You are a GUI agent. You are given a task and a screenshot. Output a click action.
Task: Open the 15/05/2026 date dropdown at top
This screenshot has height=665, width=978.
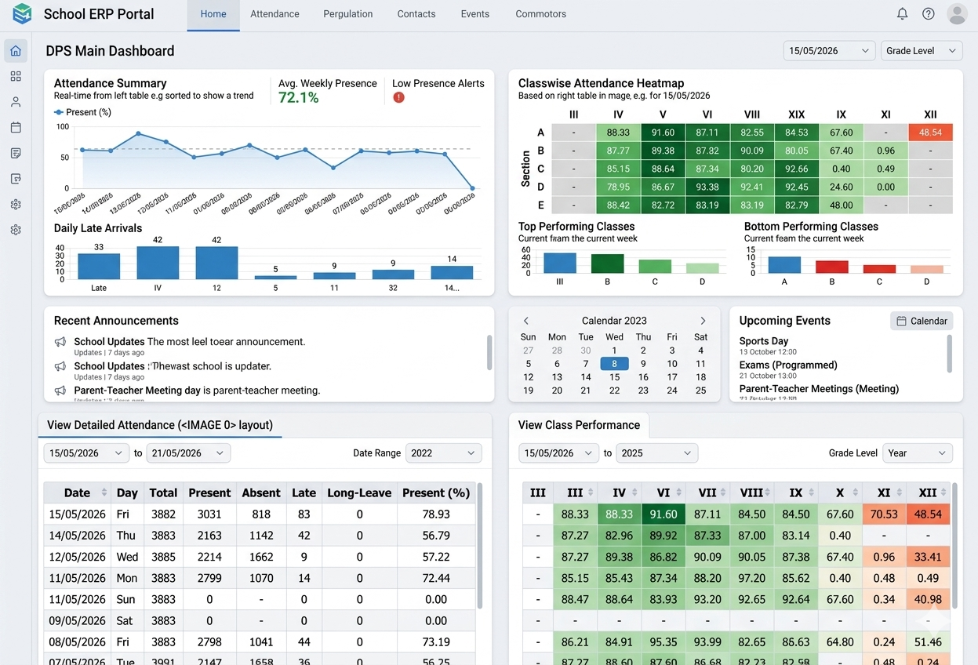(x=830, y=50)
